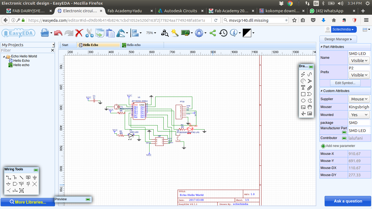
Task: Select the Ellipse drawing tool
Action: tap(303, 101)
